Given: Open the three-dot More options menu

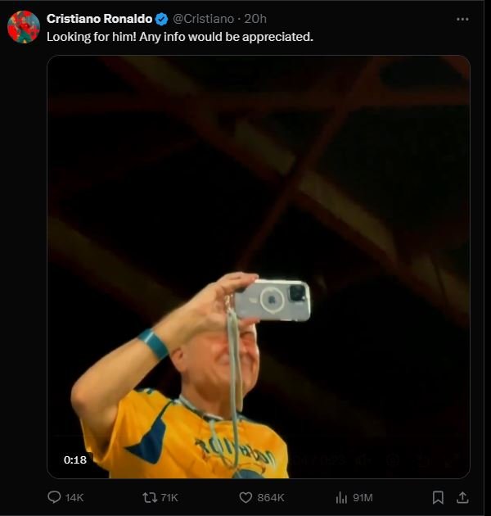Looking at the screenshot, I should pos(462,19).
